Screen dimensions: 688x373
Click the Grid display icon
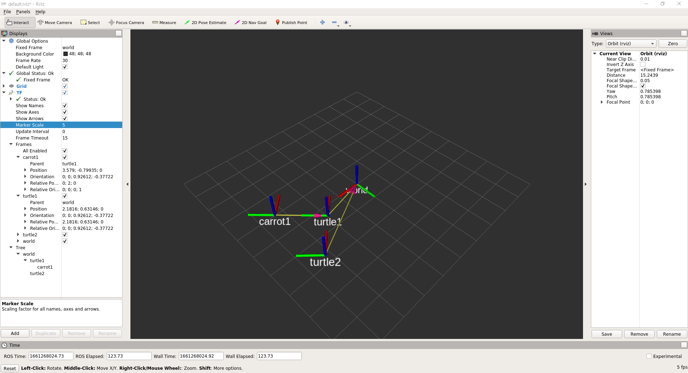point(11,86)
